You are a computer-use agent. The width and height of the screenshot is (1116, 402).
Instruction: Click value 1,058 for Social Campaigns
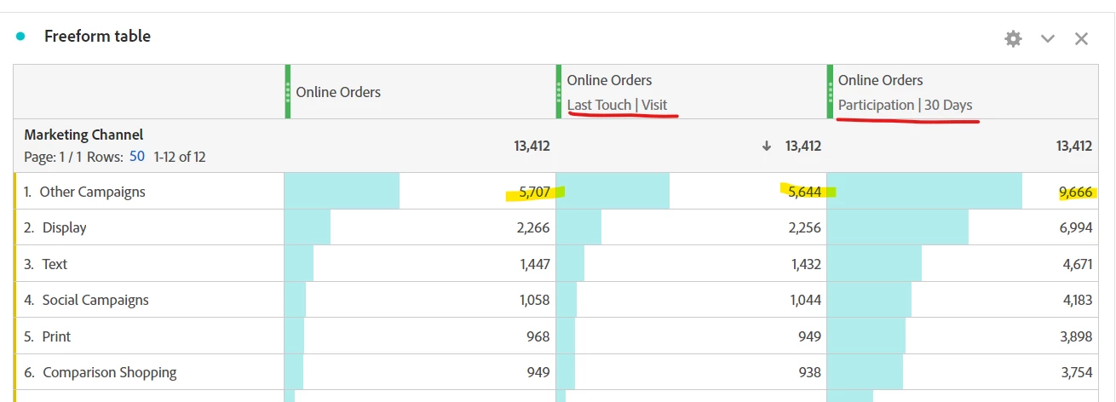[x=534, y=300]
